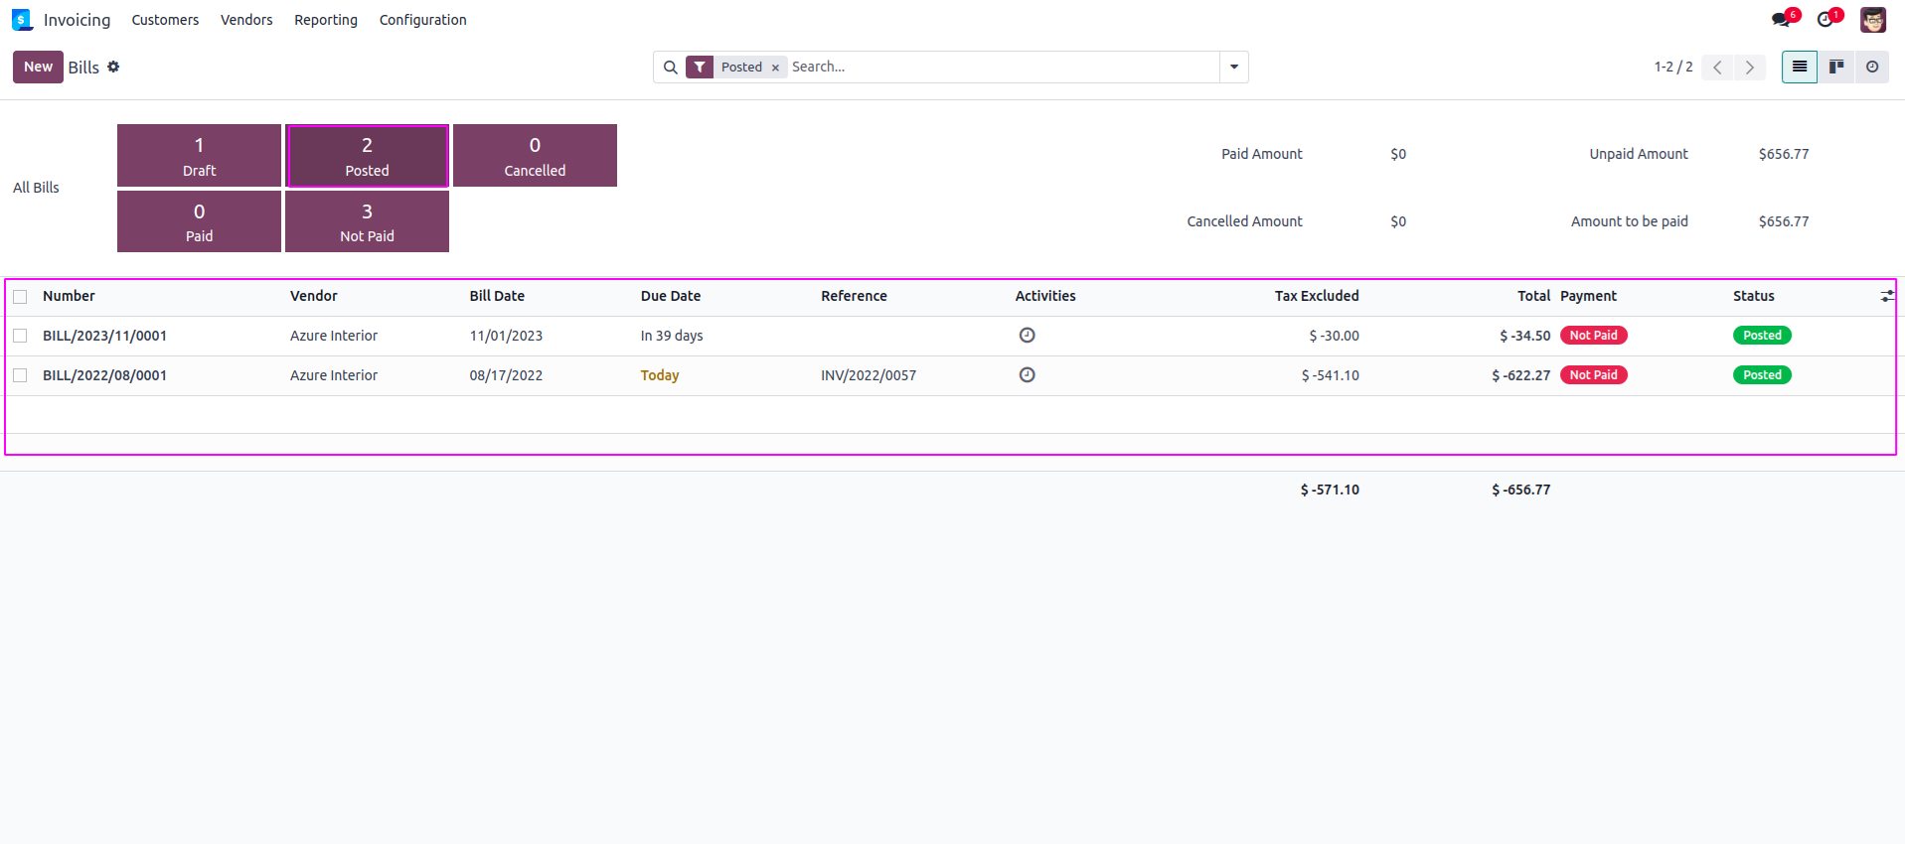
Task: Switch to Kanban view
Action: (1835, 67)
